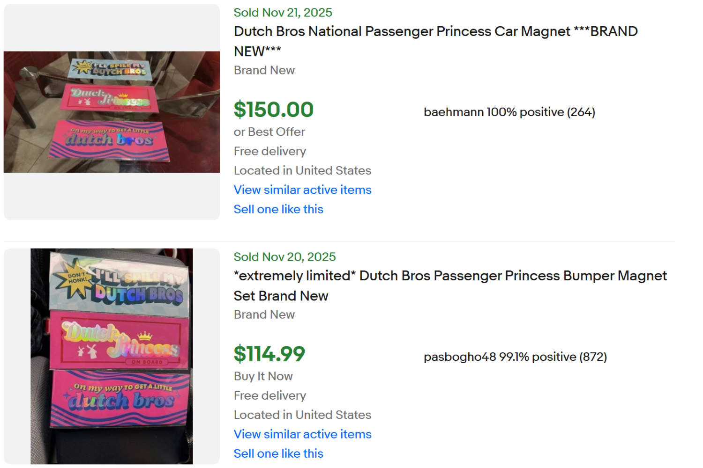The image size is (703, 468).
Task: Click the $114.99 sold price
Action: (x=269, y=354)
